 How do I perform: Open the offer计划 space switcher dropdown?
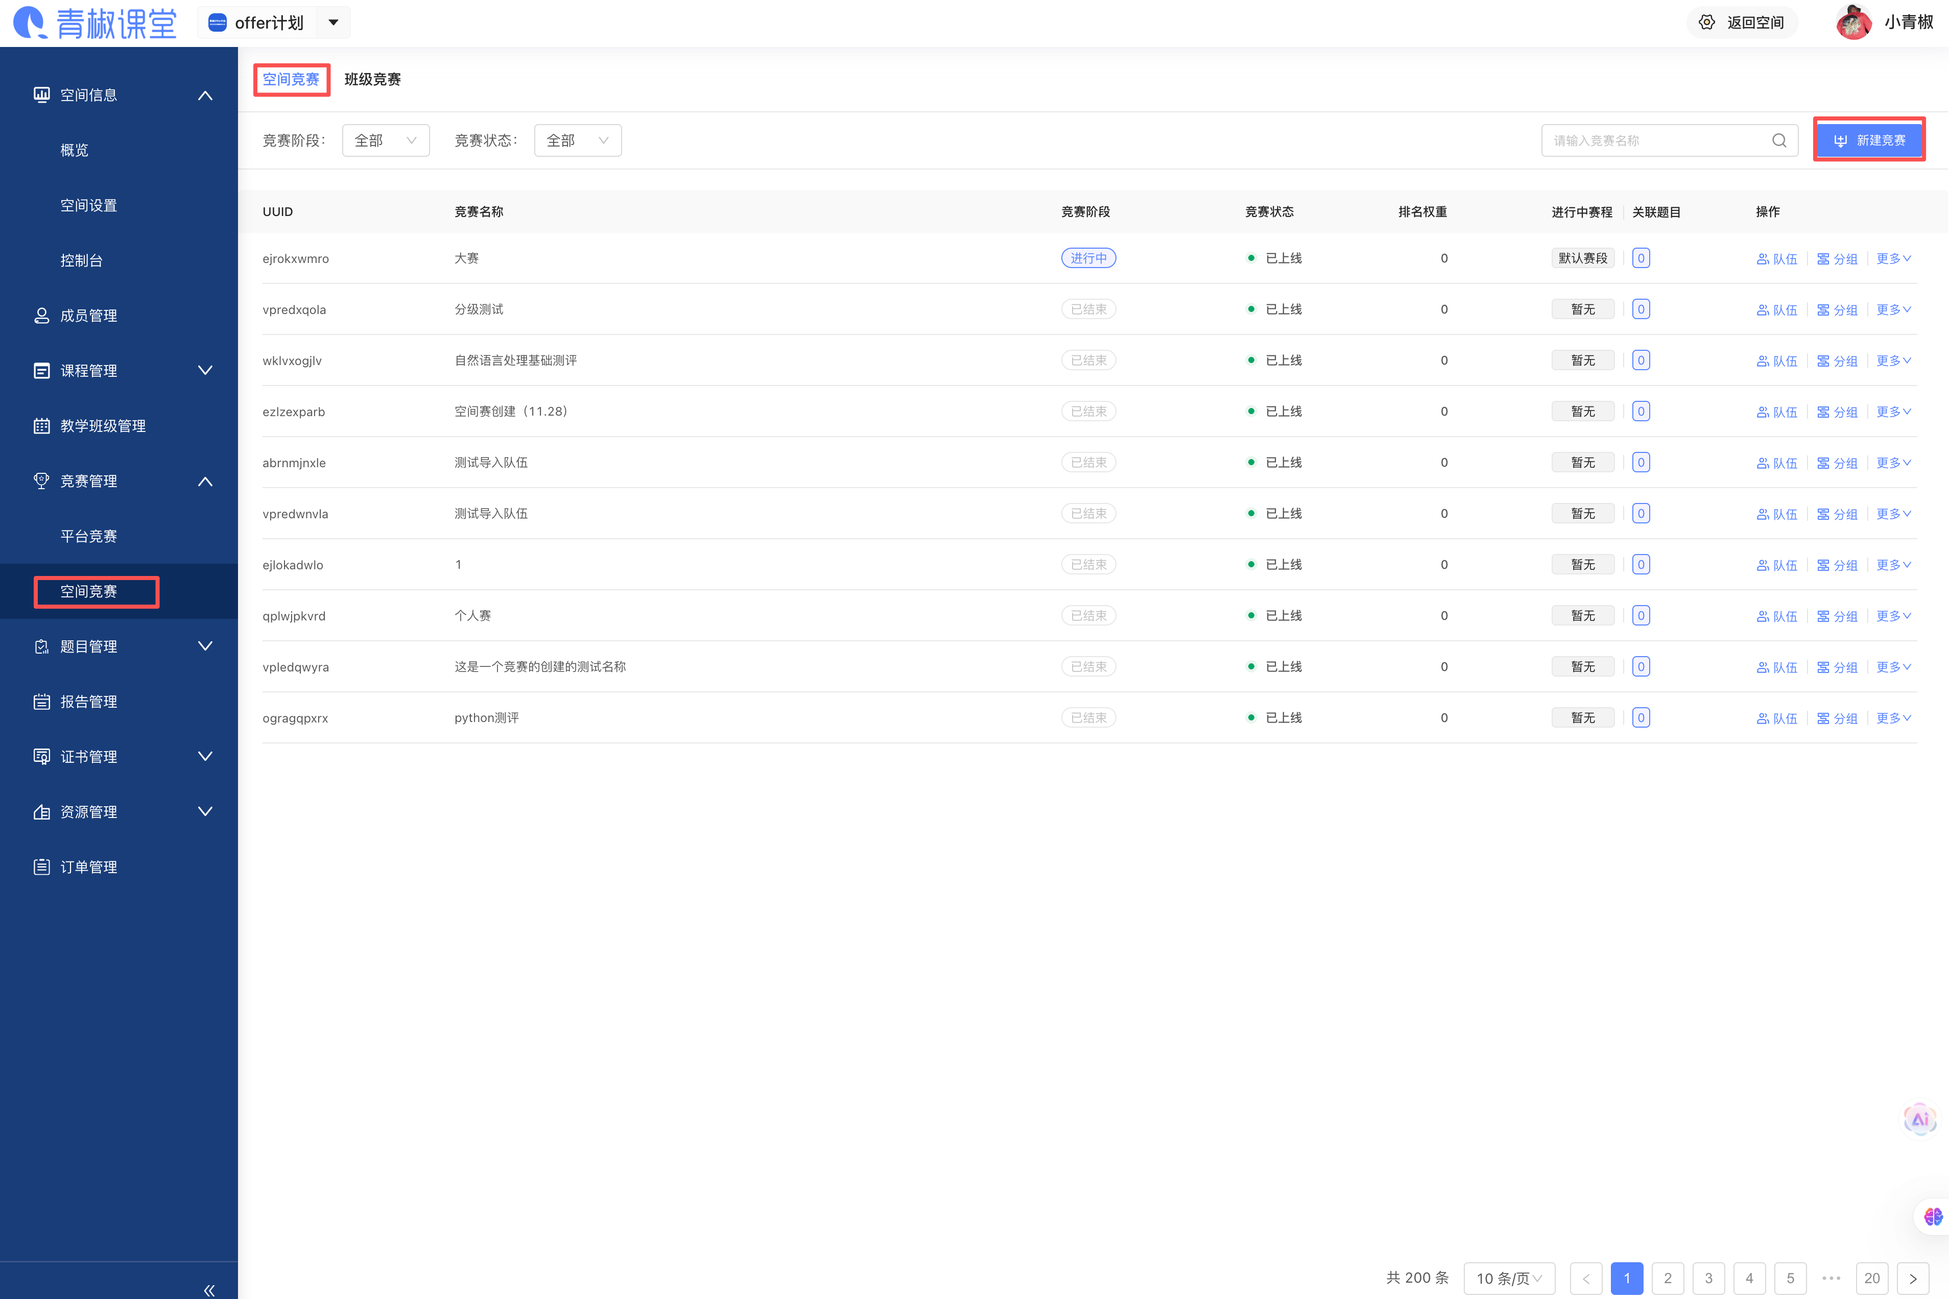coord(333,22)
